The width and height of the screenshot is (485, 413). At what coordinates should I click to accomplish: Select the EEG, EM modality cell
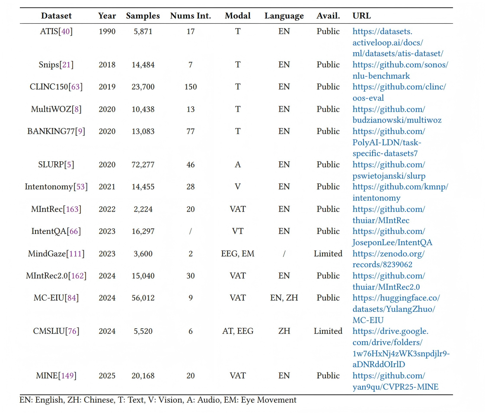pyautogui.click(x=238, y=254)
